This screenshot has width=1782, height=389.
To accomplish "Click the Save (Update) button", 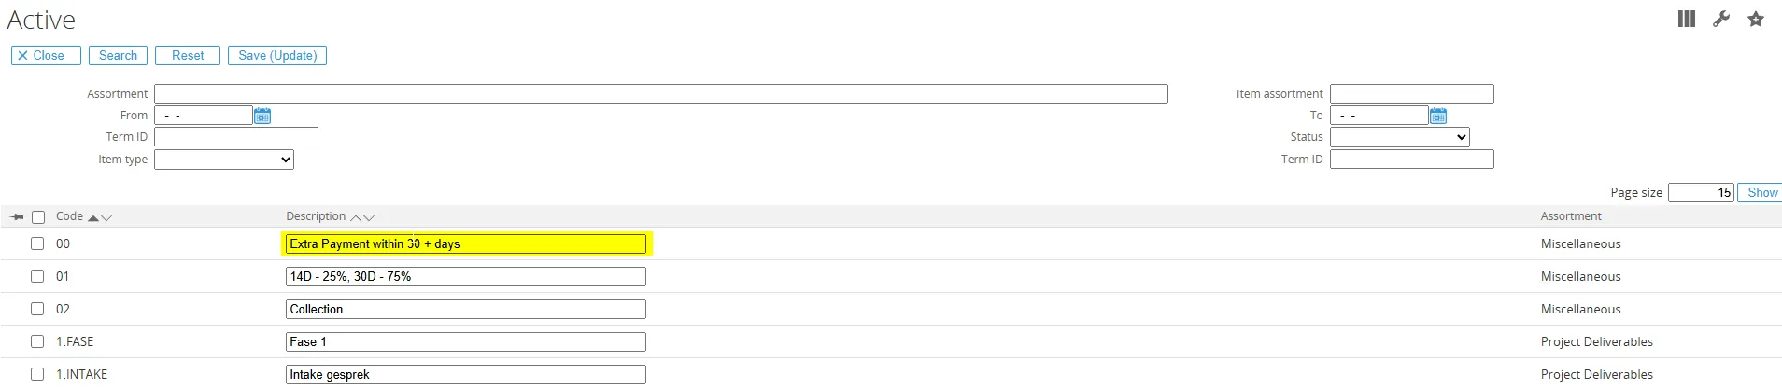I will coord(277,56).
